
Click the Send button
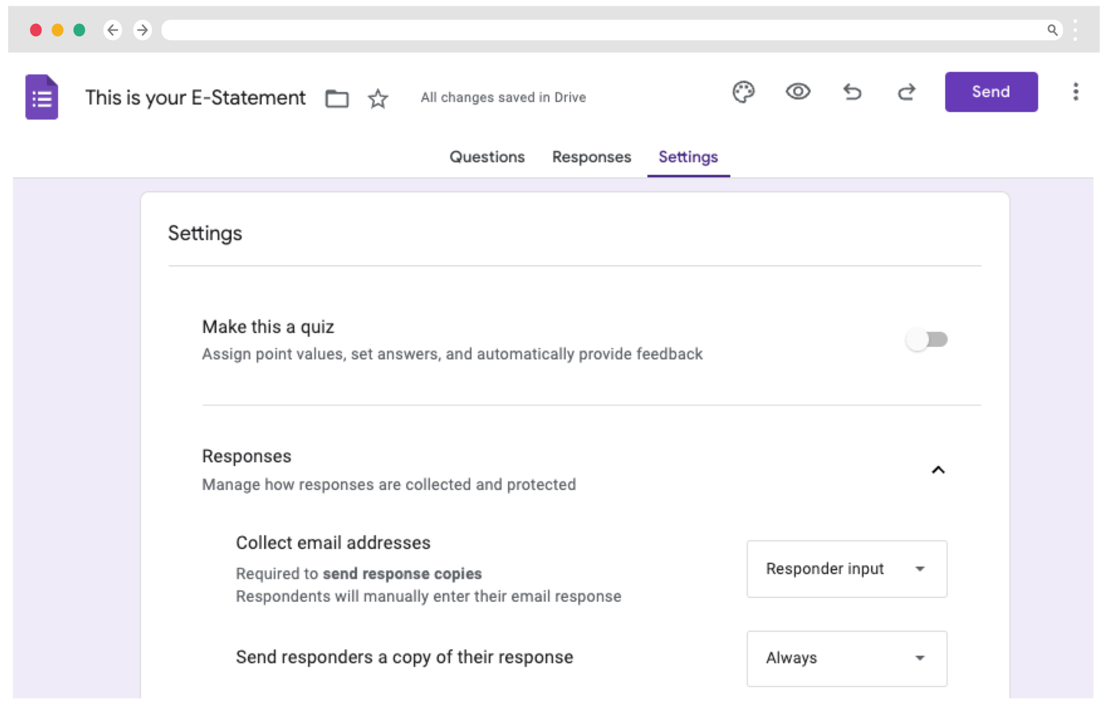click(991, 92)
